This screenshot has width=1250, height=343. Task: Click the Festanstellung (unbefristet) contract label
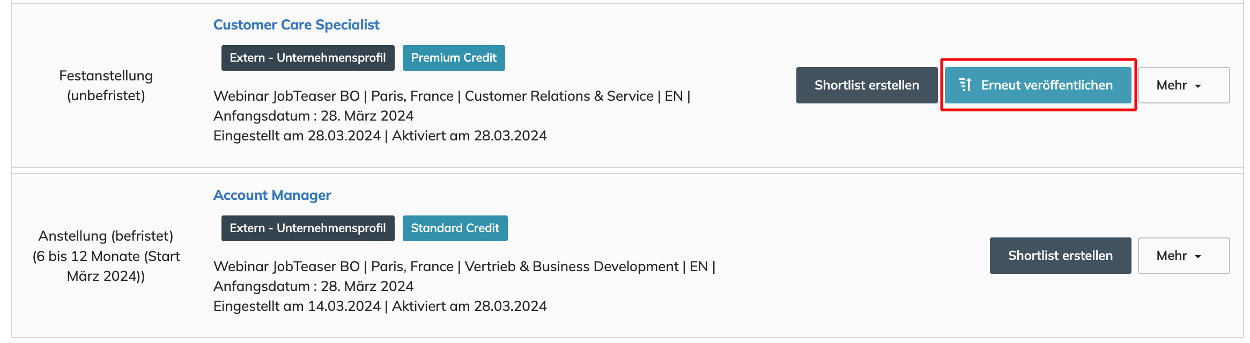click(x=106, y=85)
